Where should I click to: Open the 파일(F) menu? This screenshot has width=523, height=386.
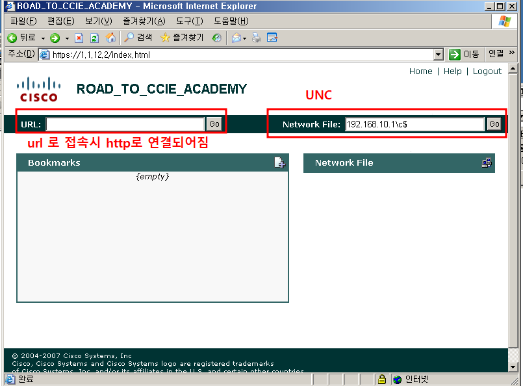[x=23, y=21]
